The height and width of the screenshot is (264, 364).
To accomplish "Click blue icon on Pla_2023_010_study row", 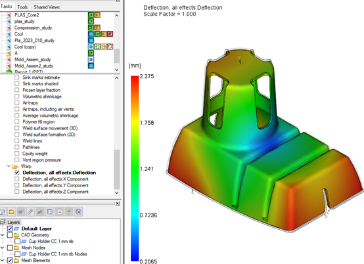I will pyautogui.click(x=91, y=40).
